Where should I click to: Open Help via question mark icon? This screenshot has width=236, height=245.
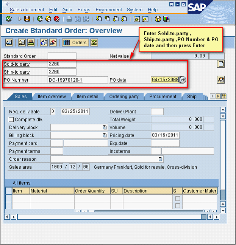(x=158, y=19)
